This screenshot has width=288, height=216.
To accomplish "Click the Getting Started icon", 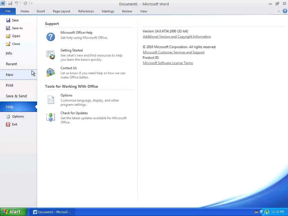I will (51, 55).
